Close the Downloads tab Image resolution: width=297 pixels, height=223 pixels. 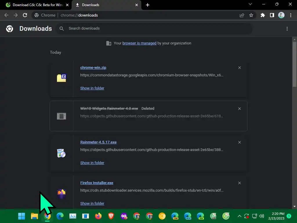(x=137, y=5)
